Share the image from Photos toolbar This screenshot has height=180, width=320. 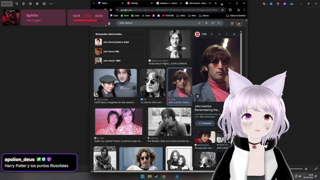[37, 4]
